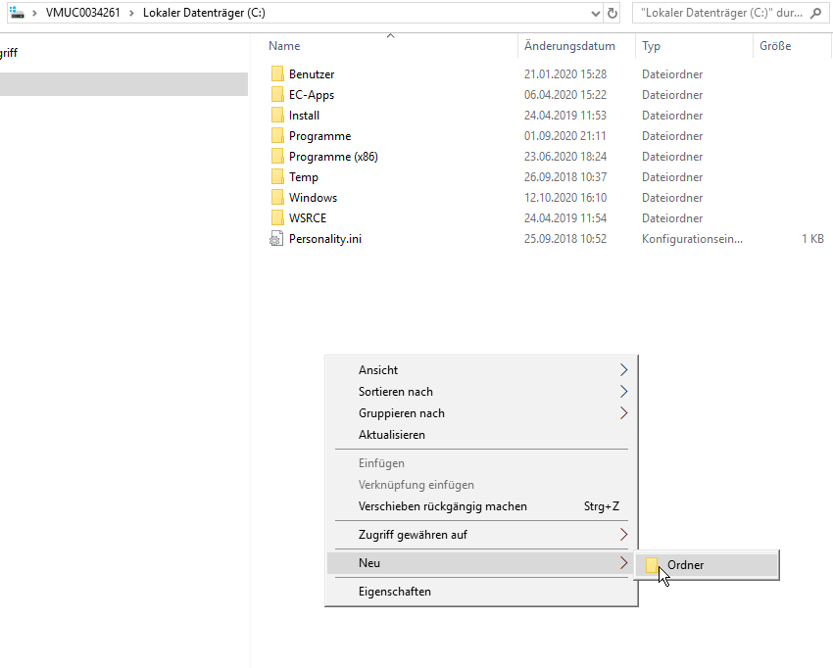This screenshot has height=668, width=833.
Task: Select the Windows folder name
Action: point(313,198)
